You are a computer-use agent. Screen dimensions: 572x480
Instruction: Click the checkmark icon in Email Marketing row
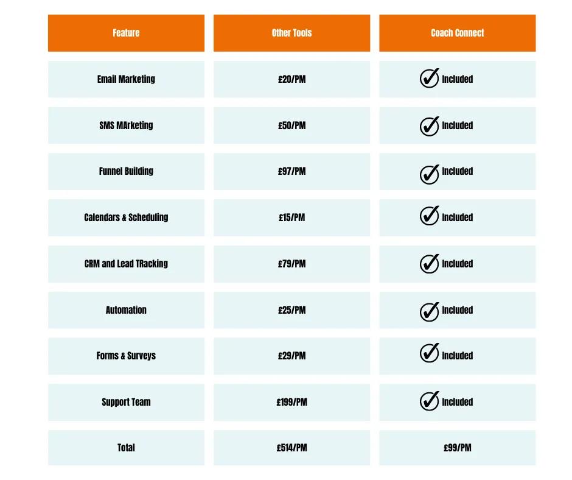tap(430, 79)
